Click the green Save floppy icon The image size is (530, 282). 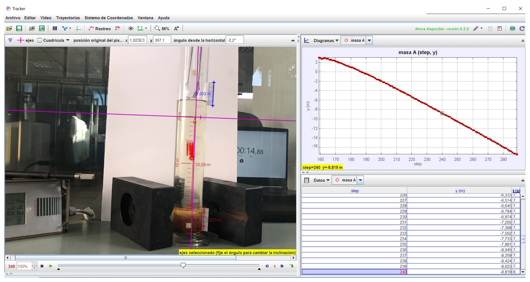(x=19, y=28)
